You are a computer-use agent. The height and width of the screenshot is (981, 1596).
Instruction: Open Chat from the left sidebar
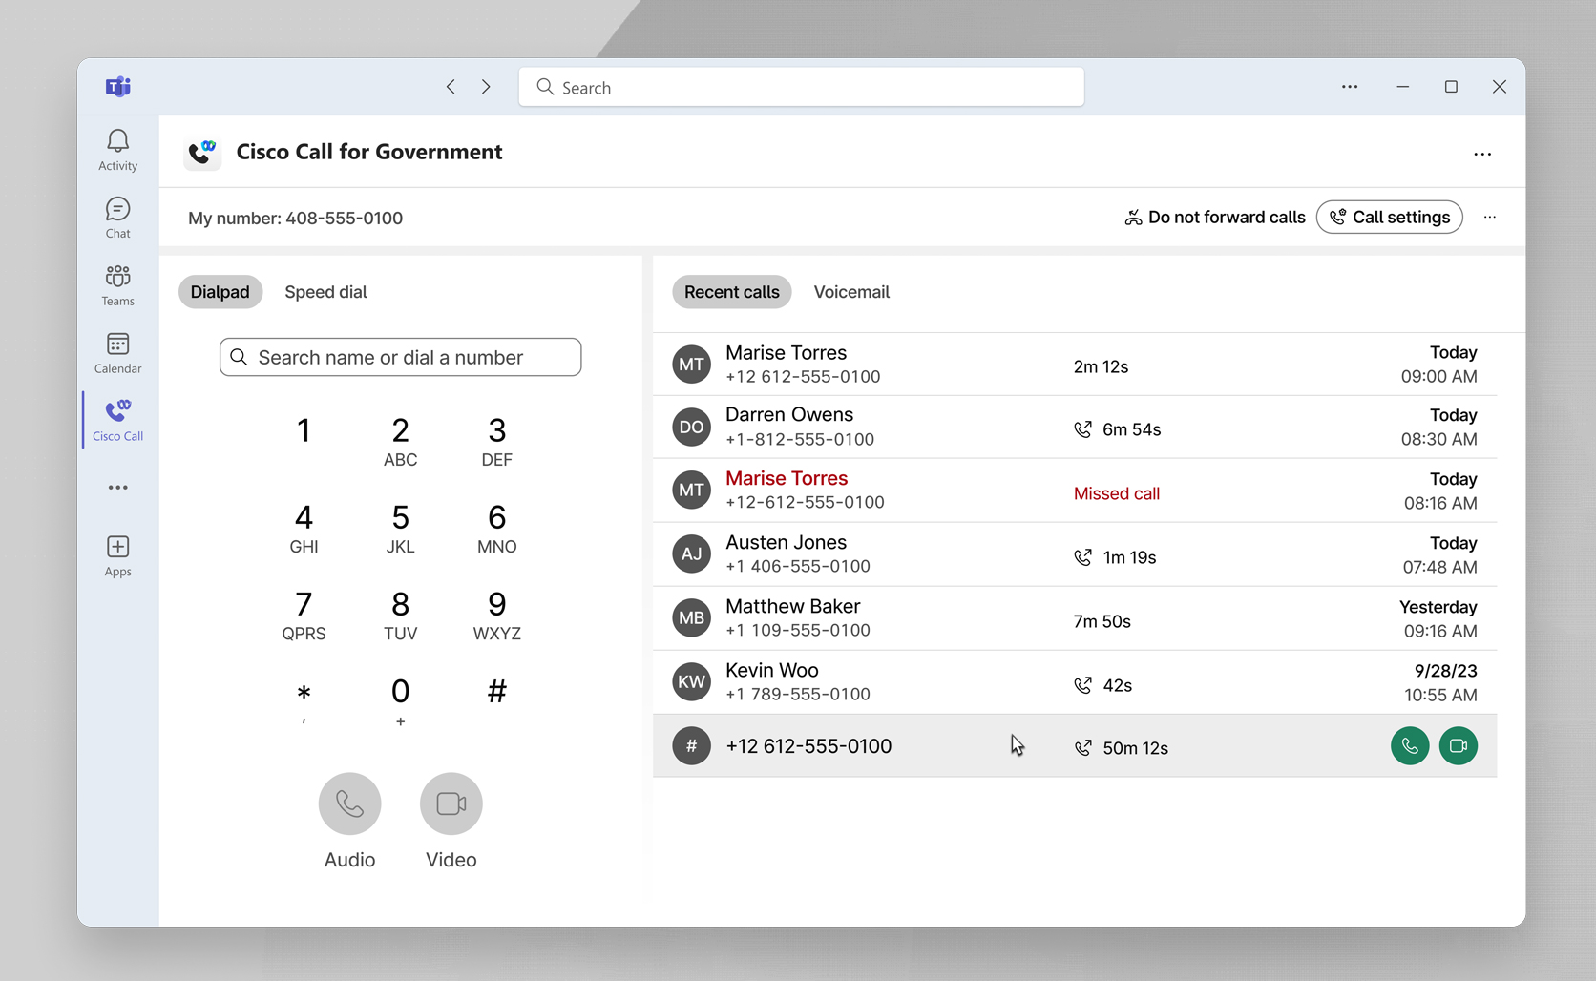click(117, 218)
